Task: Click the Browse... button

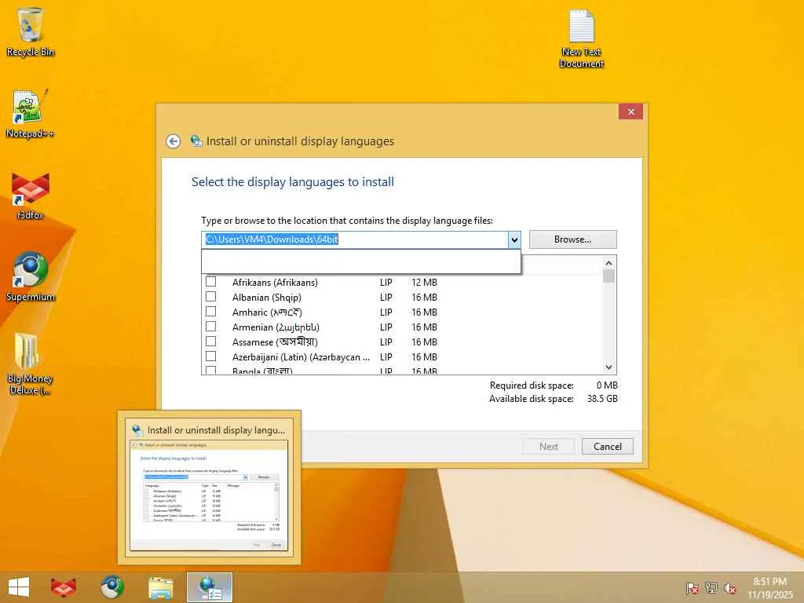Action: pyautogui.click(x=572, y=239)
